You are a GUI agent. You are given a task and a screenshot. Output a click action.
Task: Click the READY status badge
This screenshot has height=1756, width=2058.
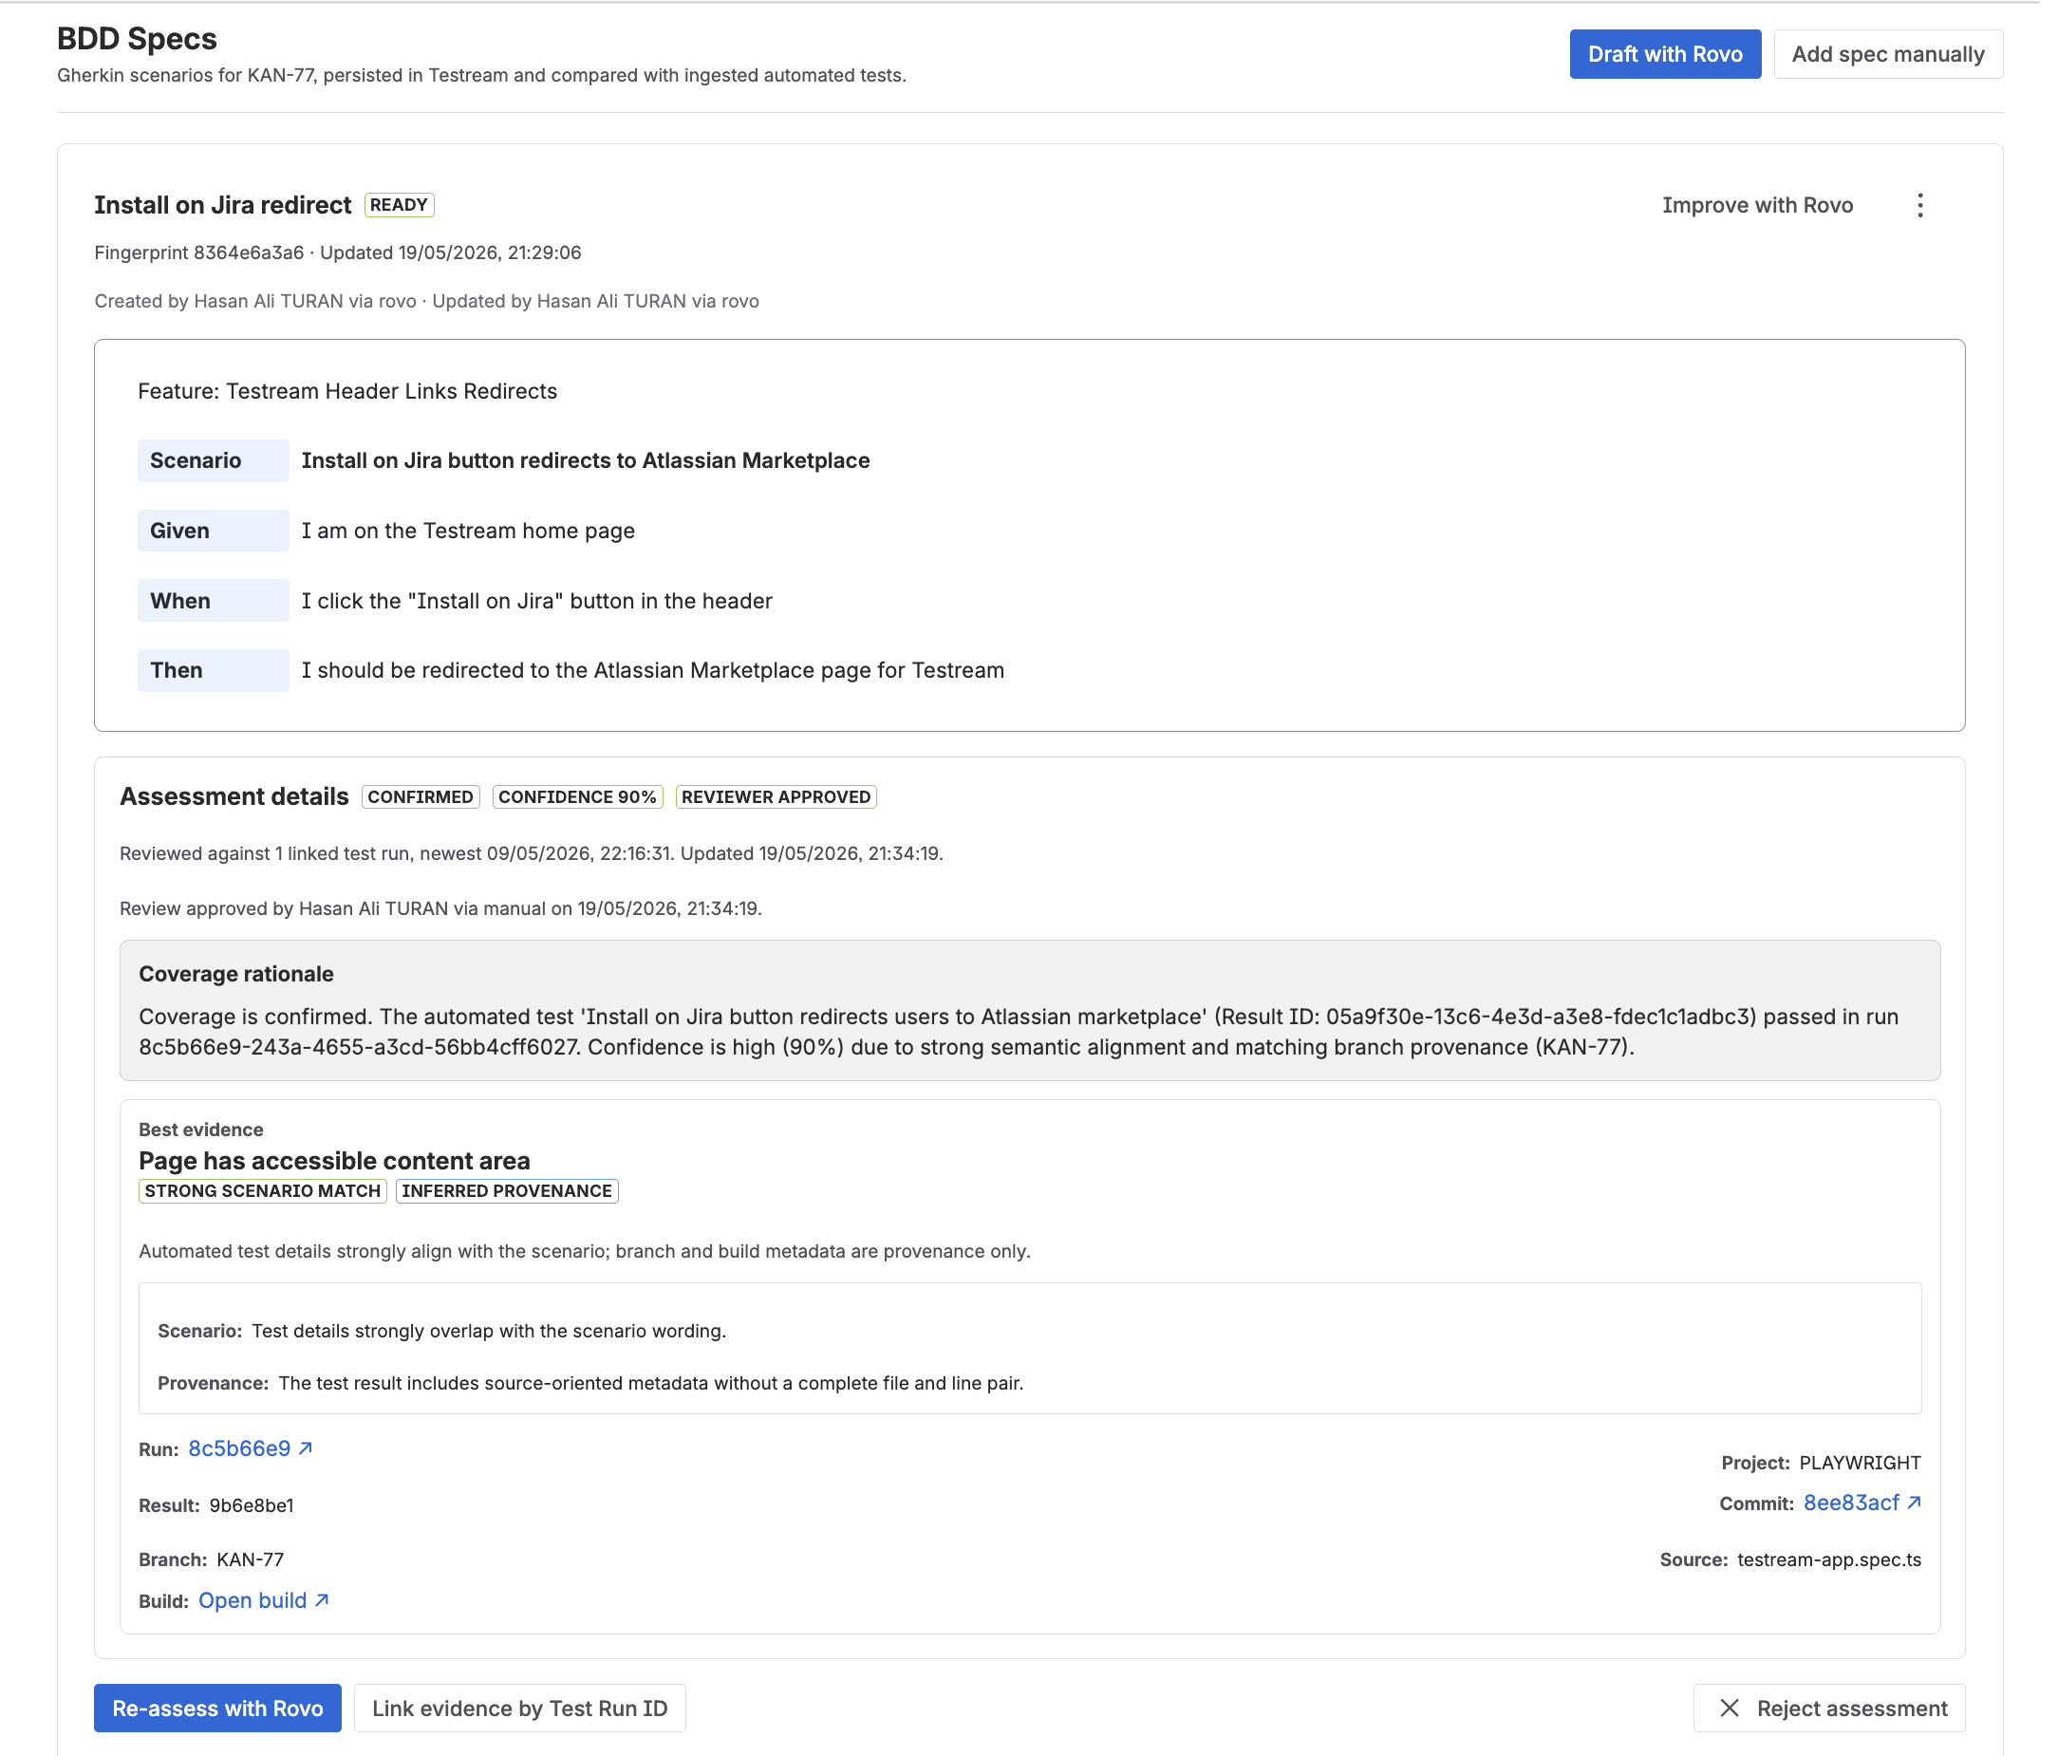(x=400, y=205)
